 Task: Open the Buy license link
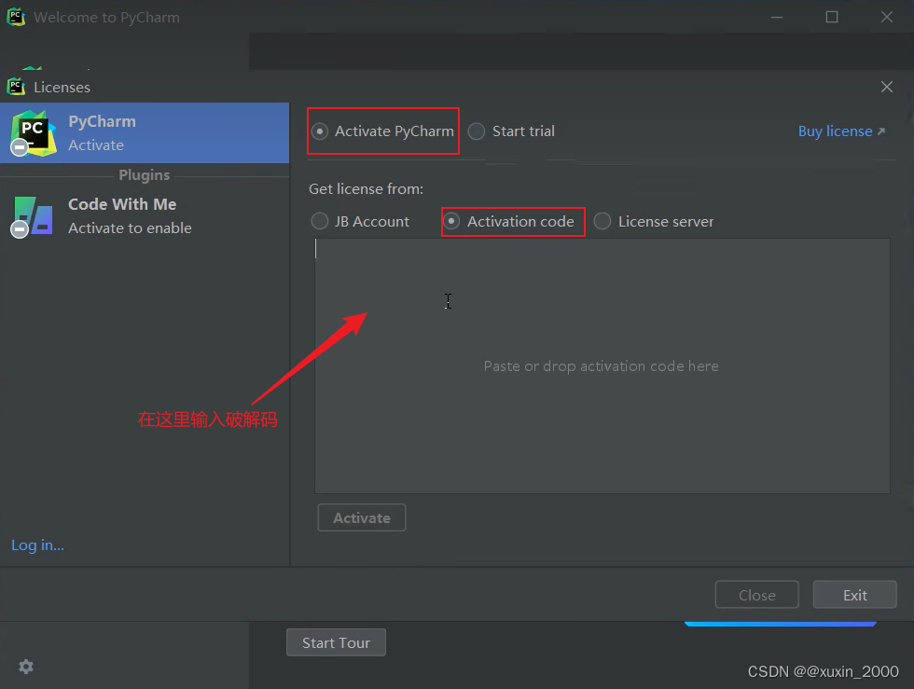tap(841, 131)
